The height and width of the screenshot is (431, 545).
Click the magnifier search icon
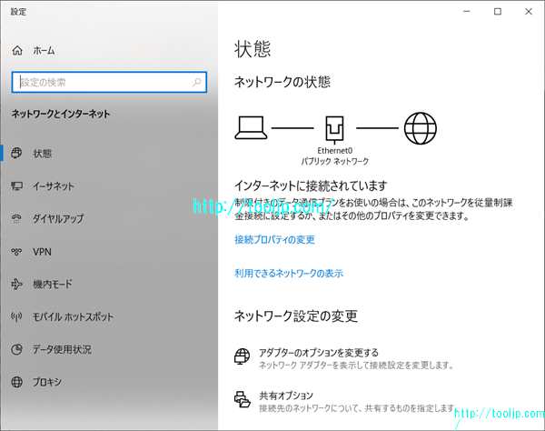click(x=197, y=82)
